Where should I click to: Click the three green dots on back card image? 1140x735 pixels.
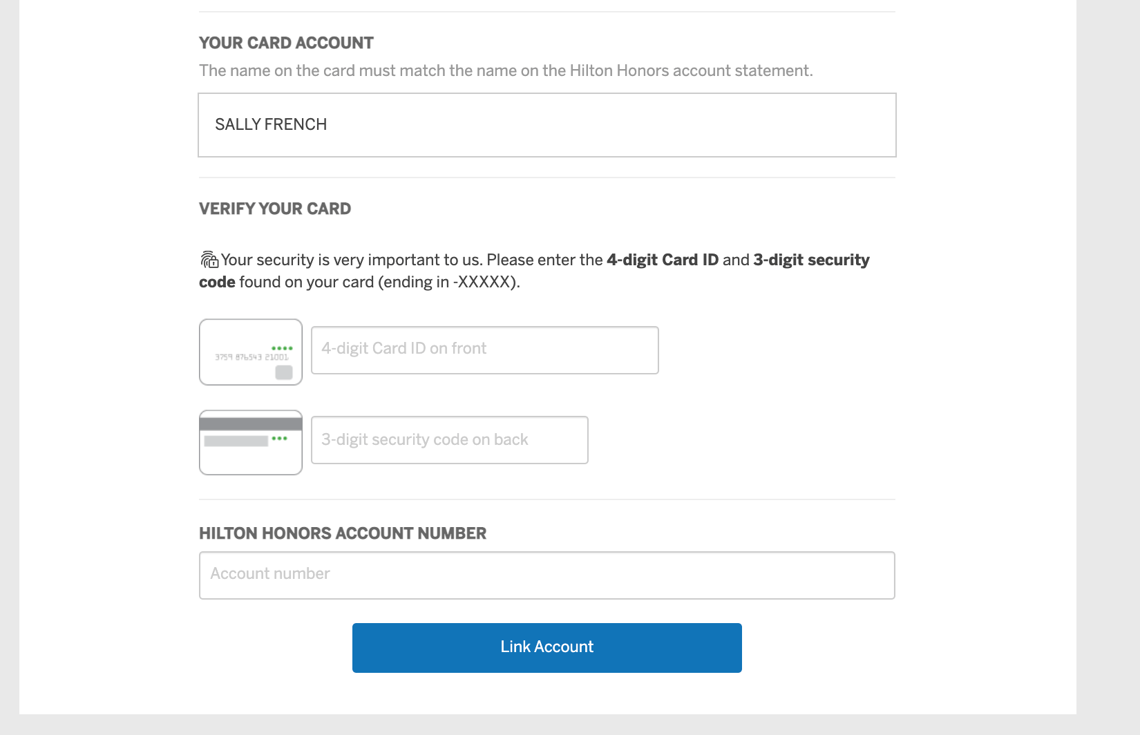pyautogui.click(x=279, y=439)
